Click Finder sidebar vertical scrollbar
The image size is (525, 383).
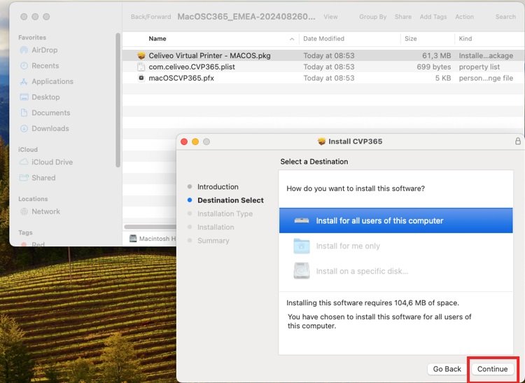[118, 100]
